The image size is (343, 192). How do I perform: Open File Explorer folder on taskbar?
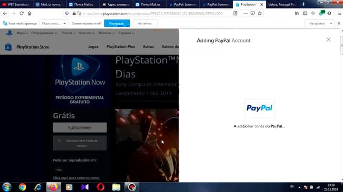point(116,187)
